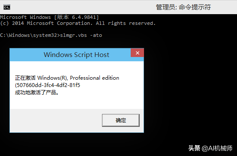Close the Windows Script Host dialog
The width and height of the screenshot is (237, 156).
coord(137,53)
